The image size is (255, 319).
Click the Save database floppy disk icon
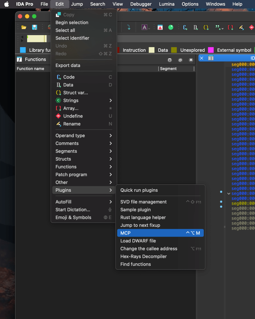(35, 27)
